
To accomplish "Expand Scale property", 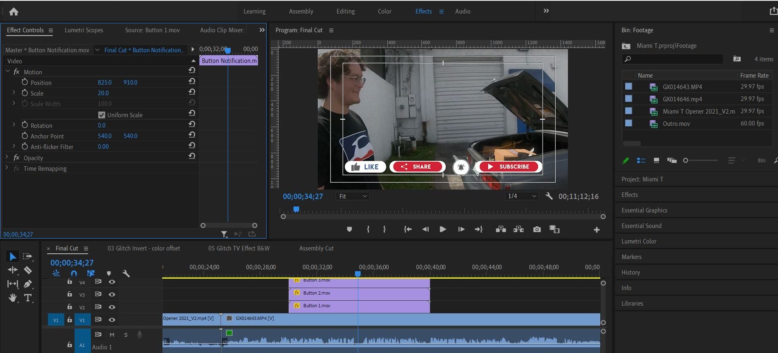I will click(x=14, y=93).
